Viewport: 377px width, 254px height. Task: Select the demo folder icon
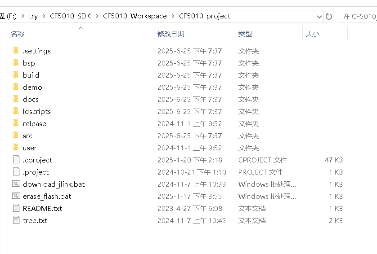point(16,87)
